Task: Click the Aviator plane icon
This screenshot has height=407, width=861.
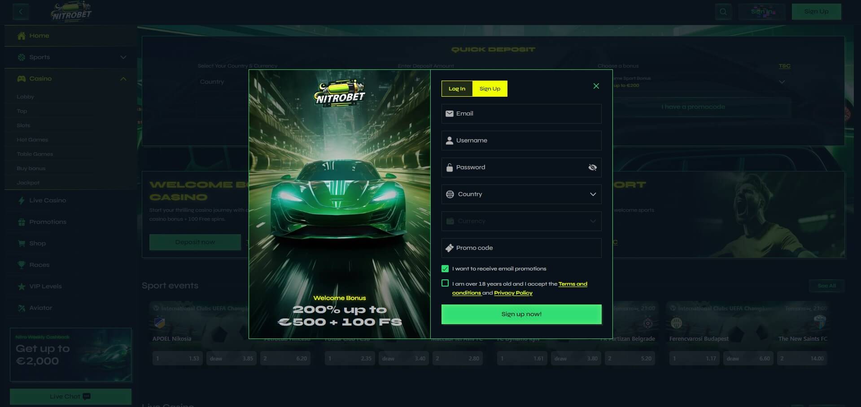Action: coord(21,308)
